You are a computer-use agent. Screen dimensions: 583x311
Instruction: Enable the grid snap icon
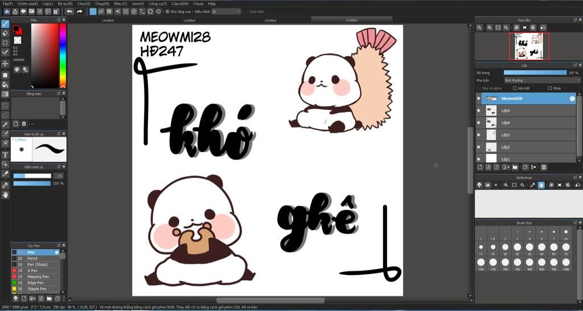[109, 11]
